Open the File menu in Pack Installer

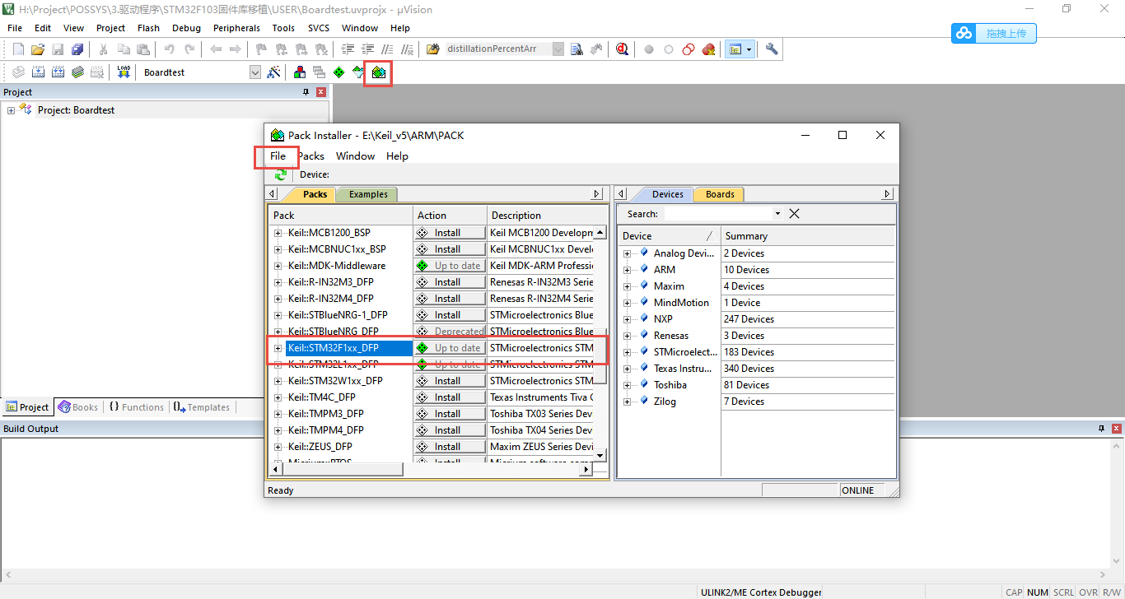[x=278, y=156]
